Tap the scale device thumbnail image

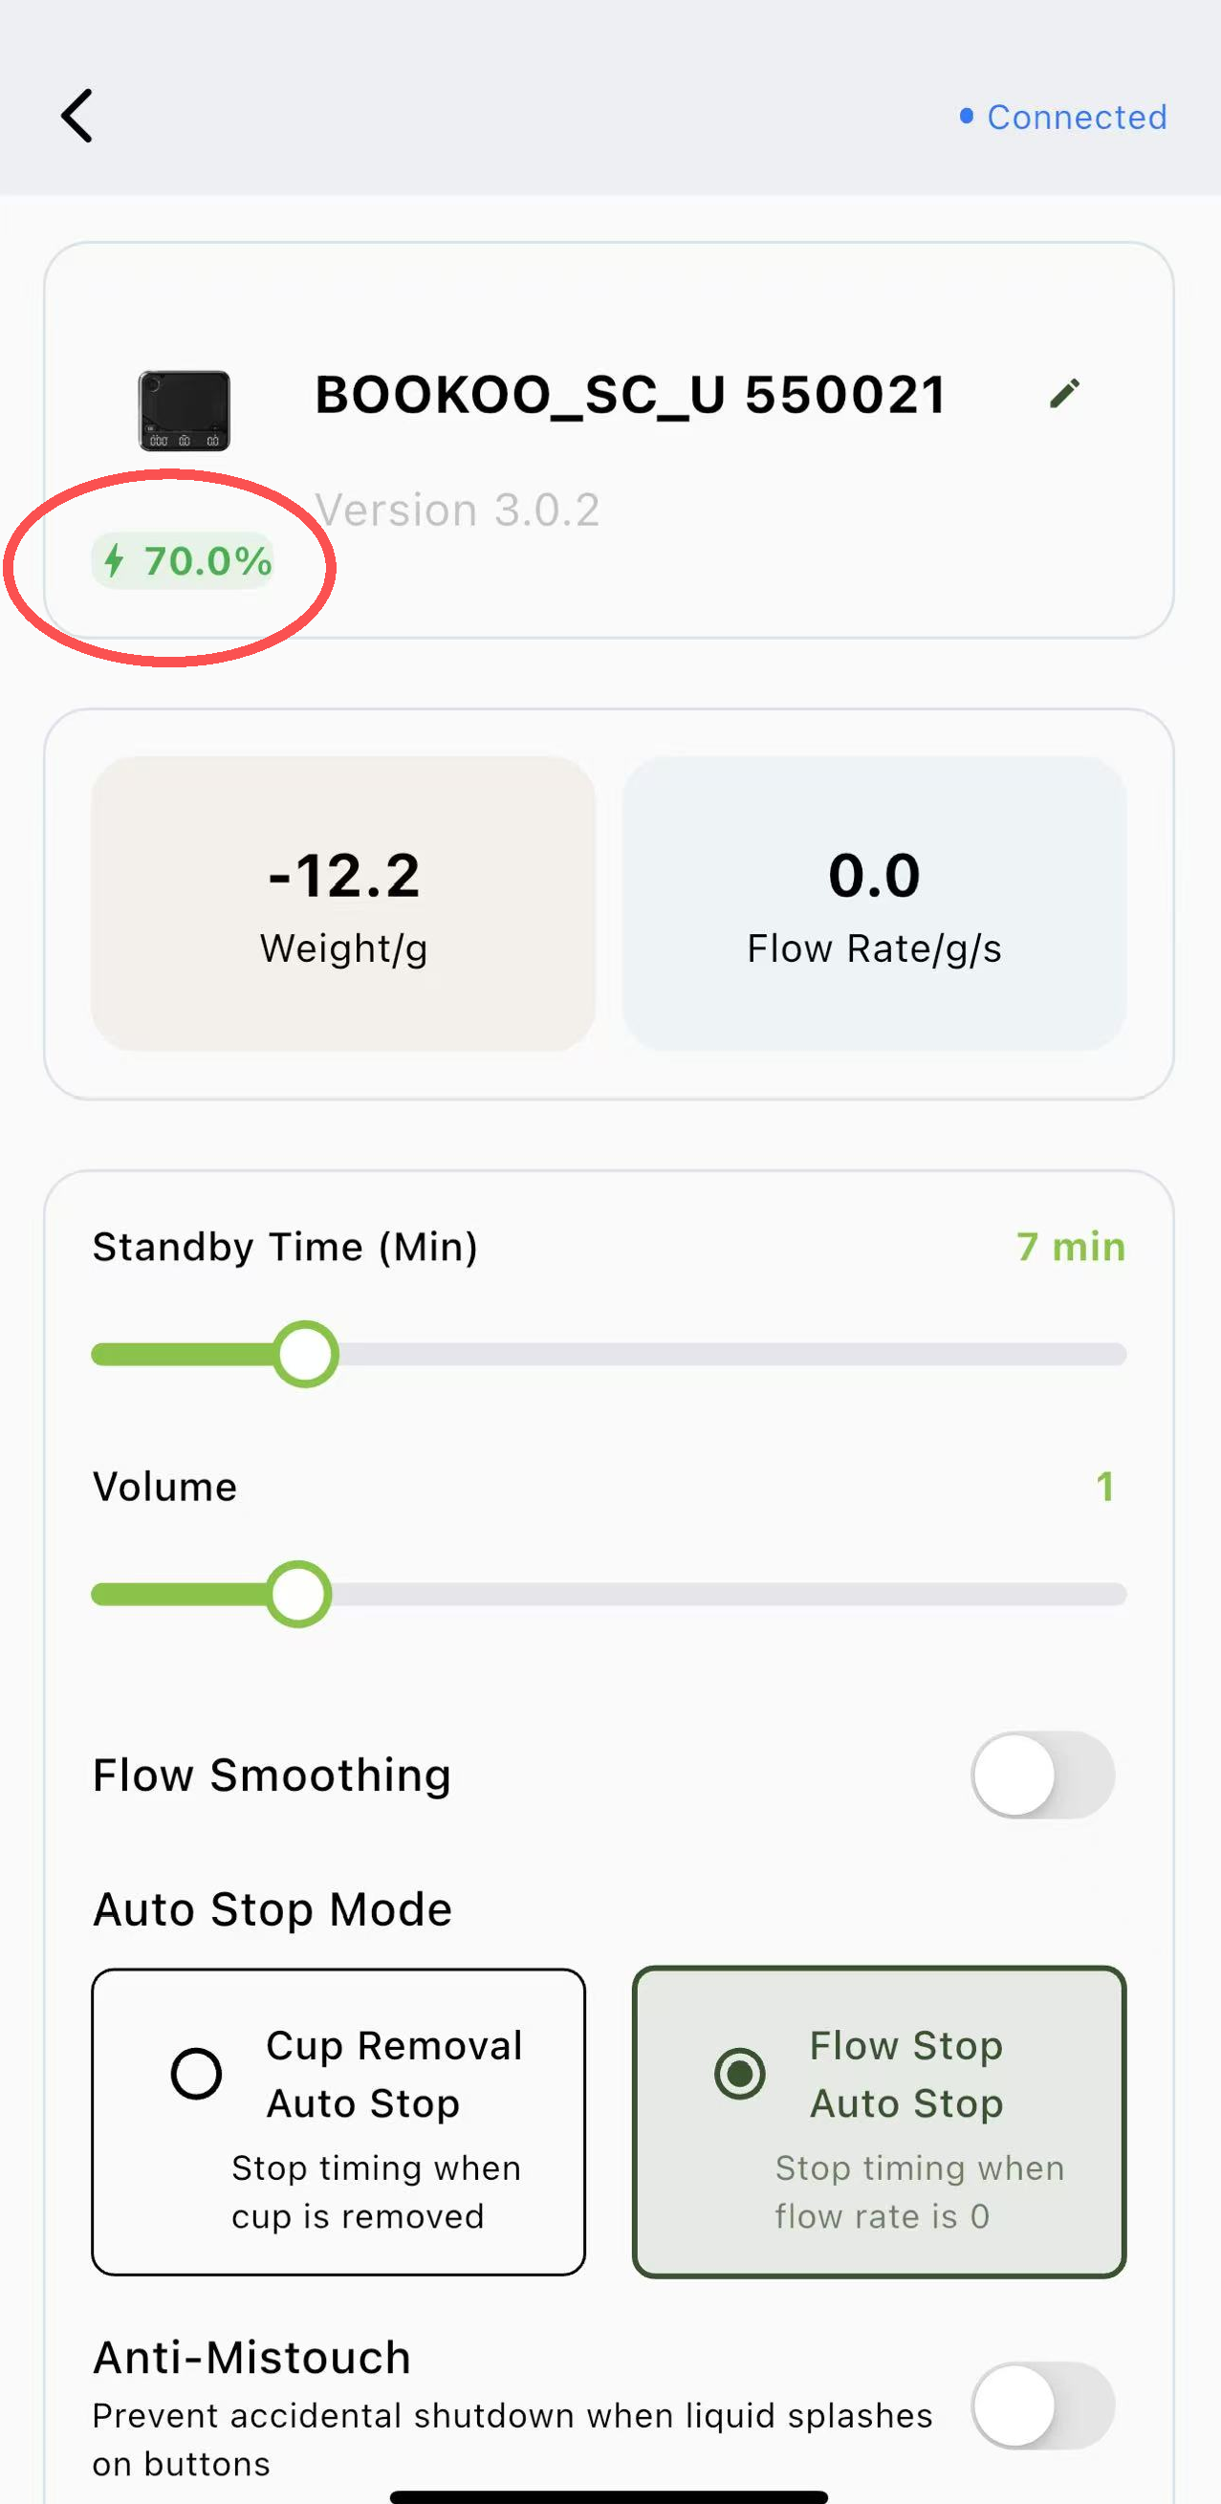click(185, 410)
